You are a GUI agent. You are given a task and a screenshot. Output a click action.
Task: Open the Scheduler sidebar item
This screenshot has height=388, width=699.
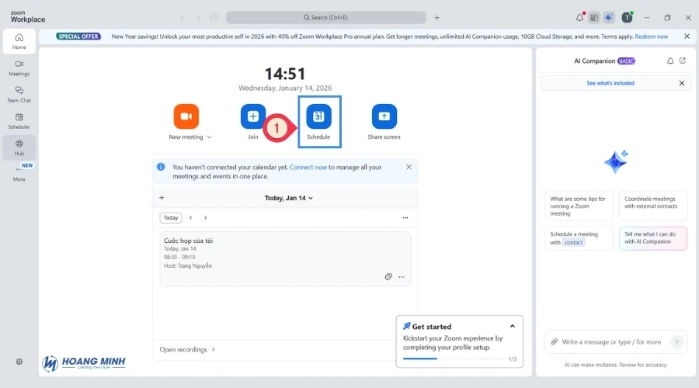(19, 120)
